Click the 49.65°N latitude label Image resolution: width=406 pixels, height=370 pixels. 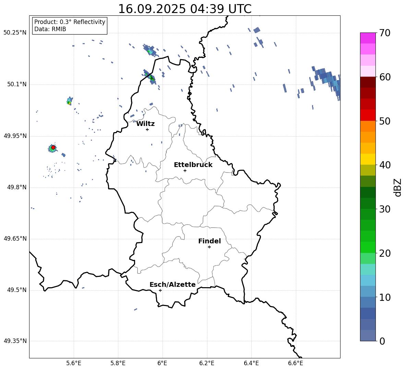pos(15,239)
